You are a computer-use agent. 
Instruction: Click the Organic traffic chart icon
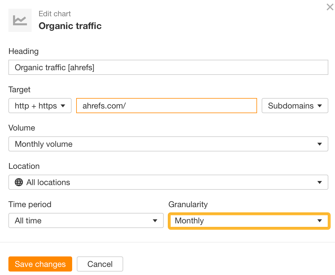(20, 20)
